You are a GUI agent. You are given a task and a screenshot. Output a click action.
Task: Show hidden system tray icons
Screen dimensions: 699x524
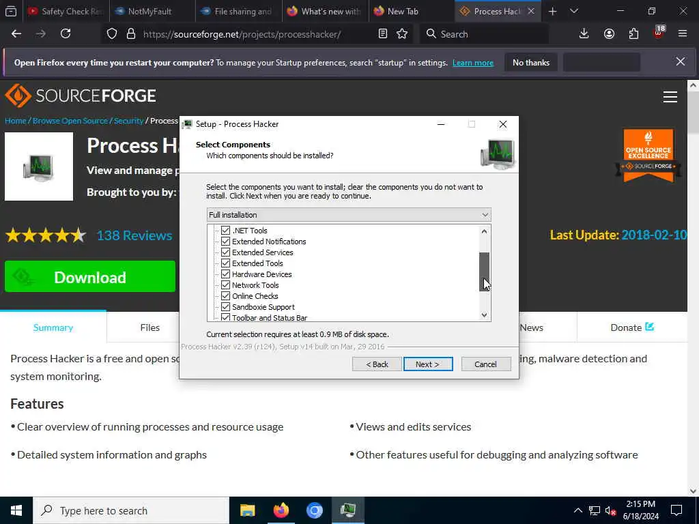coord(577,510)
